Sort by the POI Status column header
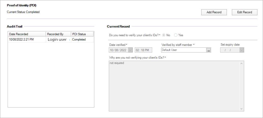The height and width of the screenshot is (118, 263). [x=82, y=34]
